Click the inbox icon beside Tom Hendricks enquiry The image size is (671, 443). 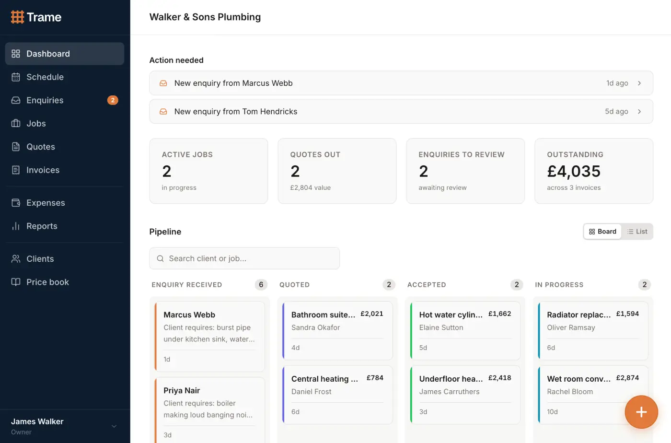click(x=163, y=111)
